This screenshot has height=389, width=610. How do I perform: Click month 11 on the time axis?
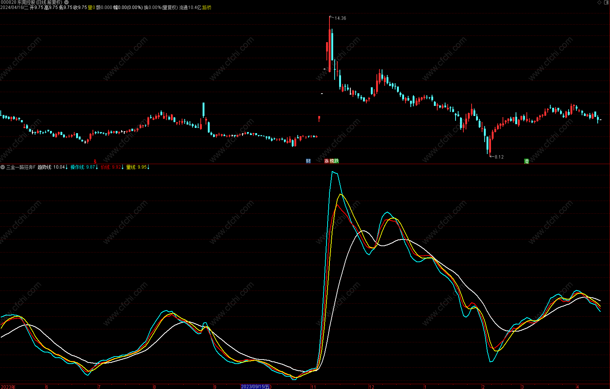coord(313,387)
